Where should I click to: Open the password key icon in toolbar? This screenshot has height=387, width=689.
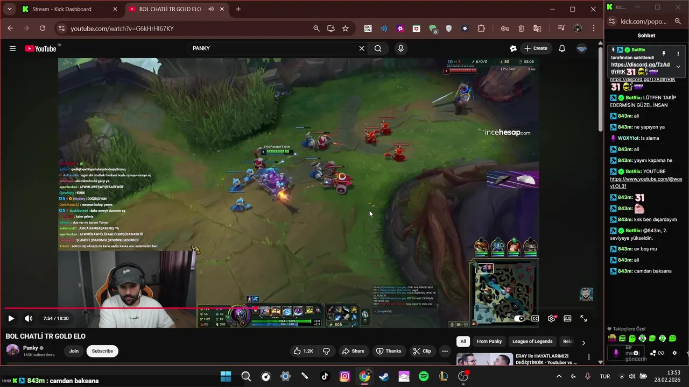pos(505,28)
